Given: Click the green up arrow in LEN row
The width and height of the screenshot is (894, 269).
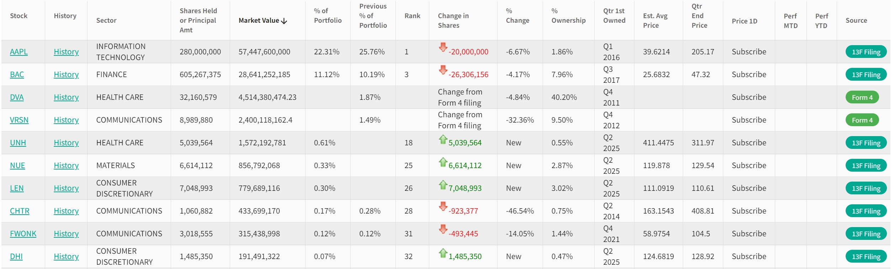Looking at the screenshot, I should coord(443,185).
